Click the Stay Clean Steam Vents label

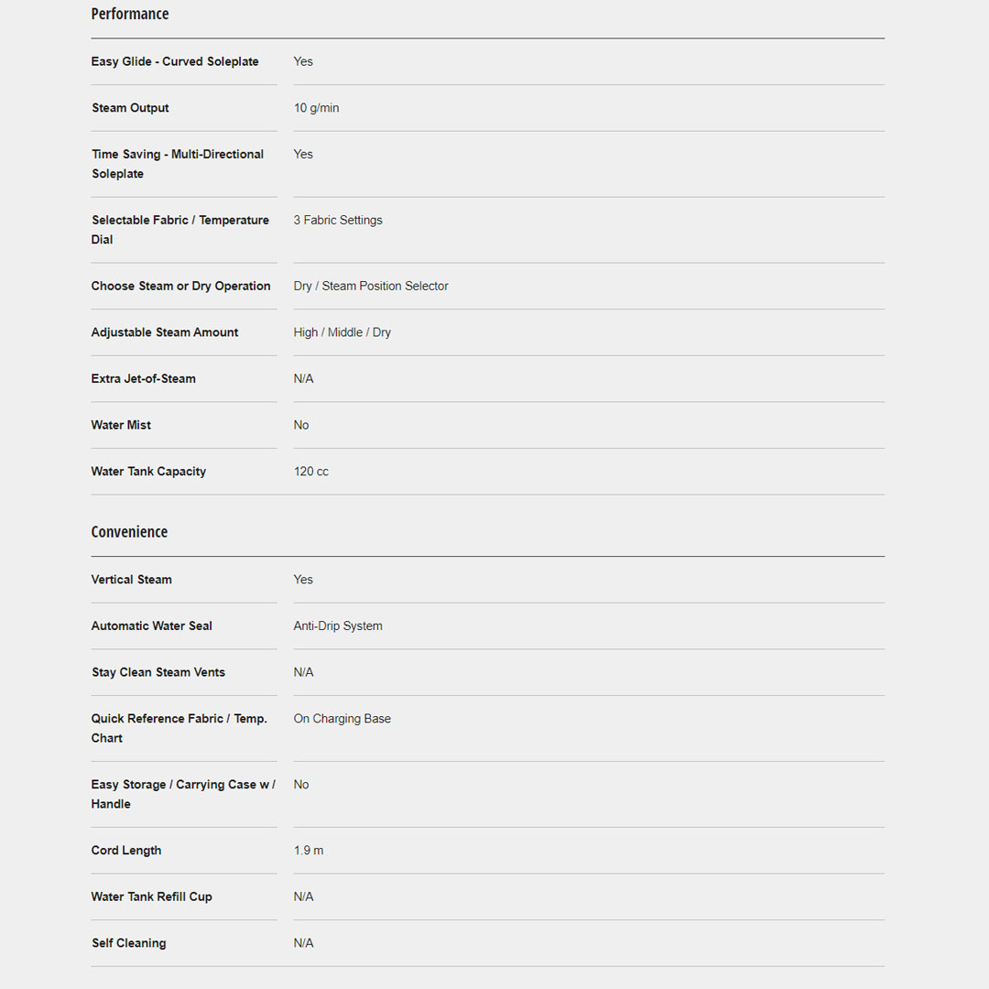[158, 672]
